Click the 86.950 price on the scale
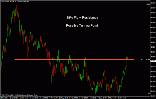This screenshot has height=99, width=156. click(153, 32)
